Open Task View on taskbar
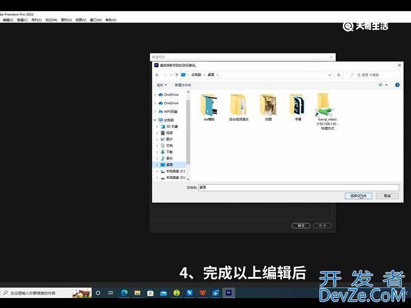411x308 pixels. tap(111, 293)
